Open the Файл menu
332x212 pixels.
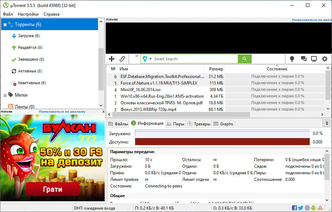coord(8,14)
